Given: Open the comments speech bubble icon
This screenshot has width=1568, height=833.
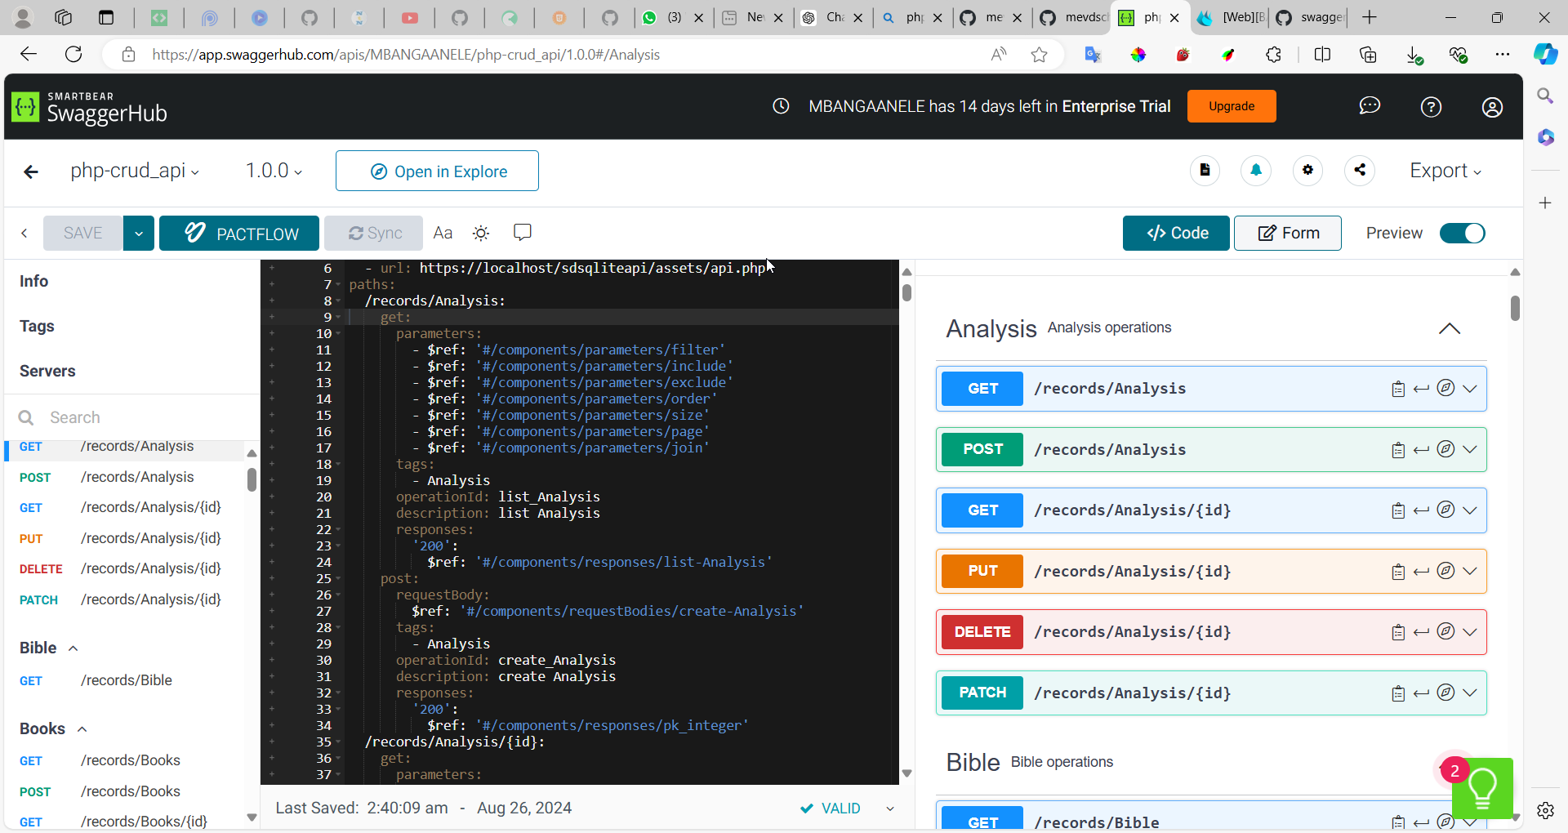Looking at the screenshot, I should tap(523, 233).
